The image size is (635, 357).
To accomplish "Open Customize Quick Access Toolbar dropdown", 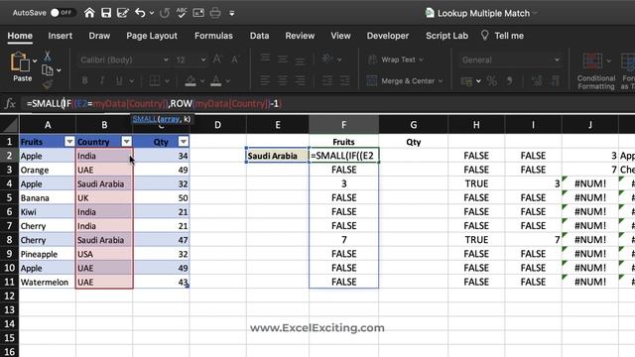I will [x=231, y=13].
